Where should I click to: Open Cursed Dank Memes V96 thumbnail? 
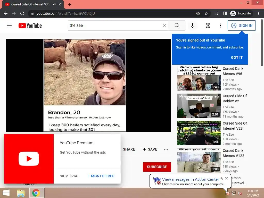pos(199,78)
